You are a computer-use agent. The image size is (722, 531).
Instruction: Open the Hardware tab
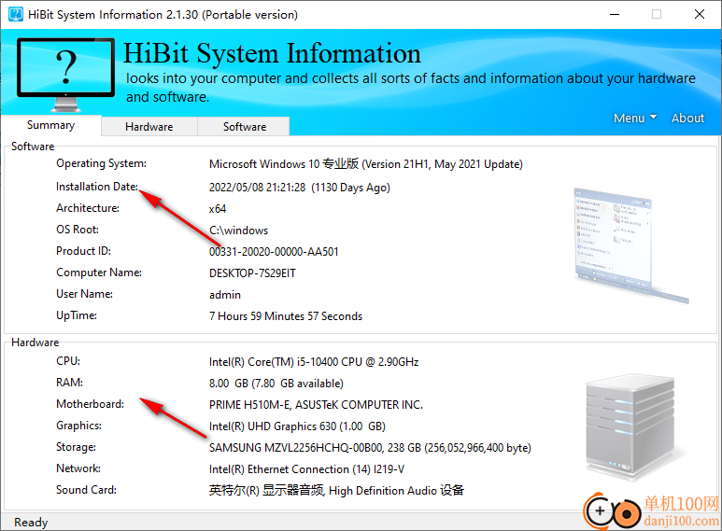tap(149, 127)
